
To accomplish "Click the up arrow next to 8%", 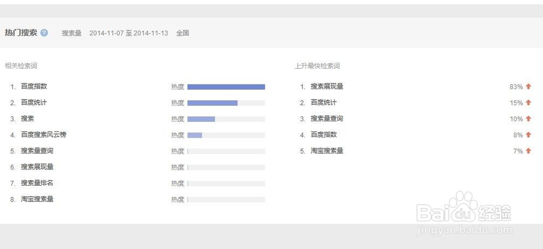I will 528,135.
